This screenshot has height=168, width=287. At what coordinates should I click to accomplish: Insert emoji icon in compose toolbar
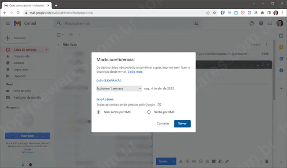201,161
